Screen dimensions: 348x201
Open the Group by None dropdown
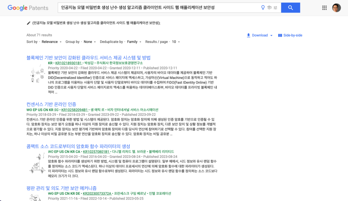click(90, 42)
